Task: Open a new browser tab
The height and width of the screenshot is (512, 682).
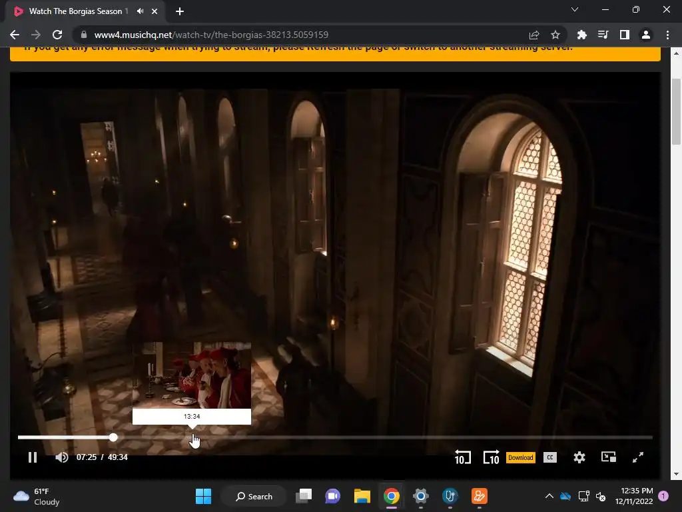Action: pyautogui.click(x=180, y=11)
